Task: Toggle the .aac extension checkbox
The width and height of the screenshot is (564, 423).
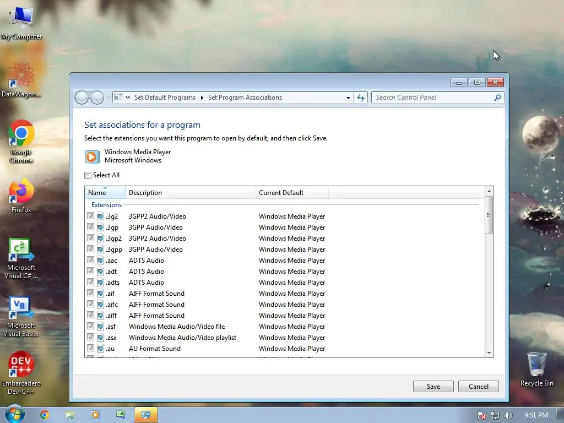Action: [x=91, y=260]
